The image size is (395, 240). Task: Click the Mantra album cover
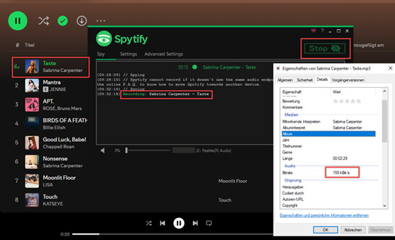click(x=32, y=85)
